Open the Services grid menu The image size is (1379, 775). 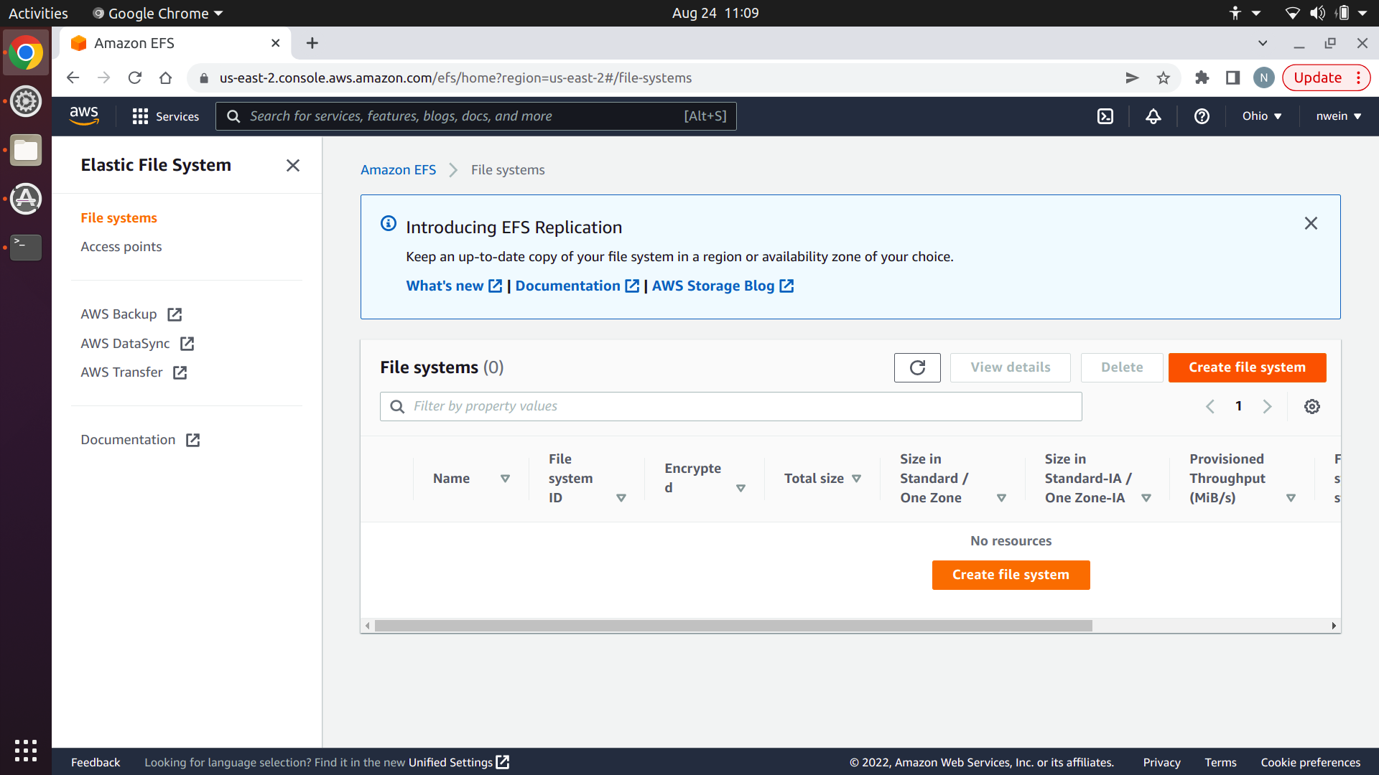(x=166, y=116)
